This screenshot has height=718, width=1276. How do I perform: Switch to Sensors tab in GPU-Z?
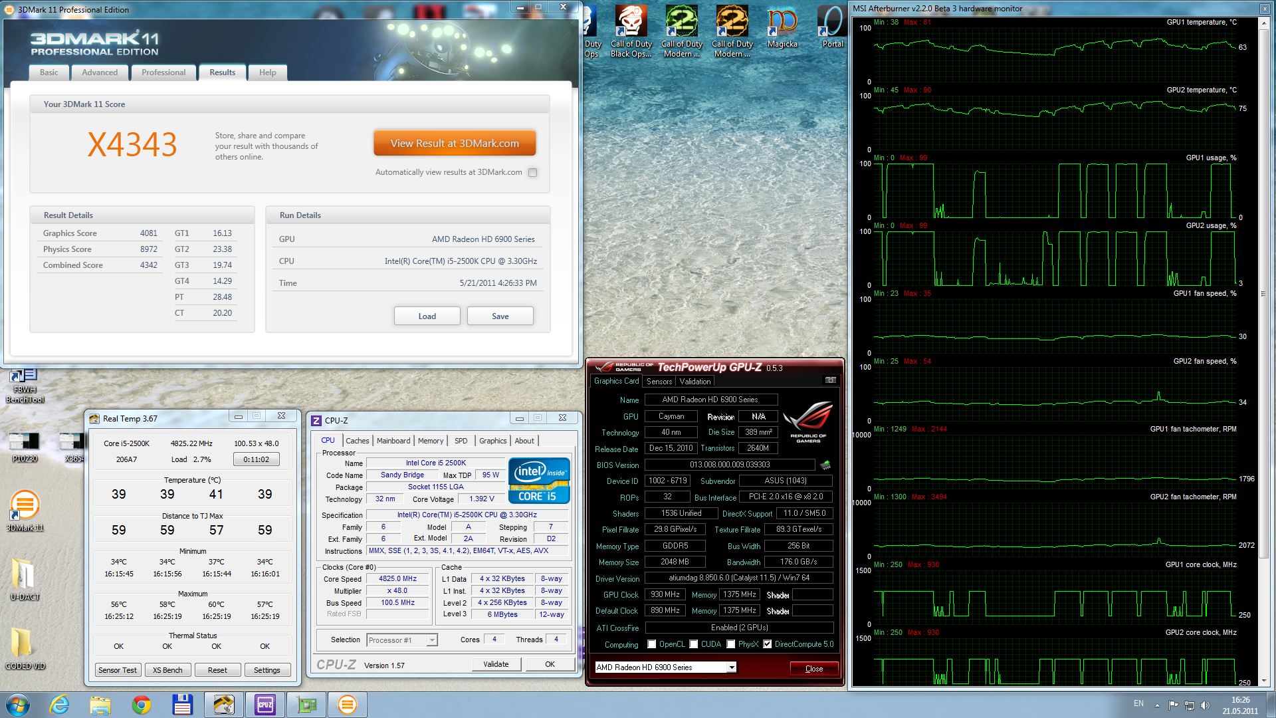pyautogui.click(x=659, y=382)
